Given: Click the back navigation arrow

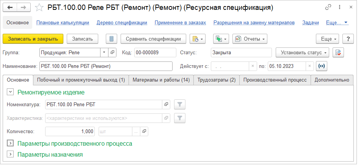Looking at the screenshot, I should (x=11, y=8).
